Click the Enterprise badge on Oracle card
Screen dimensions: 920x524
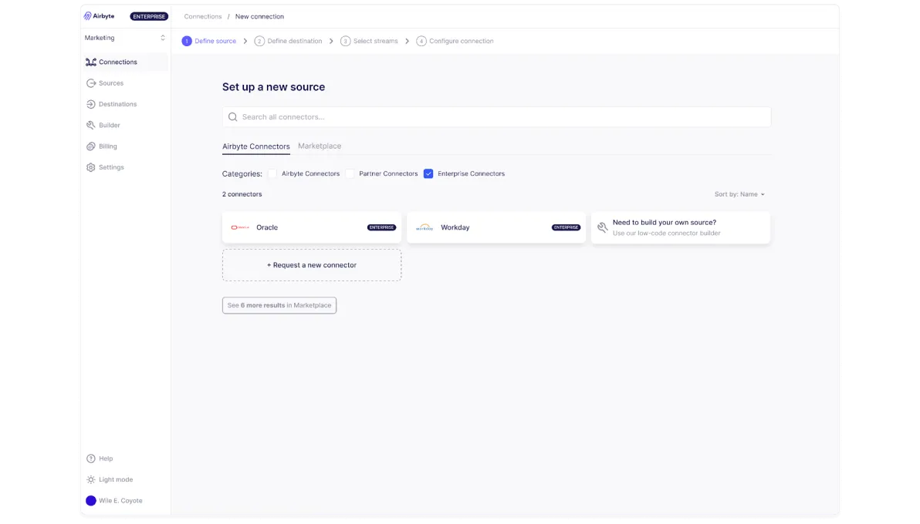[x=381, y=227]
